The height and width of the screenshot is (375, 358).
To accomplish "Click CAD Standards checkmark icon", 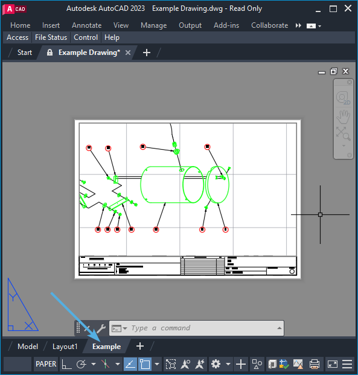I will (x=284, y=364).
